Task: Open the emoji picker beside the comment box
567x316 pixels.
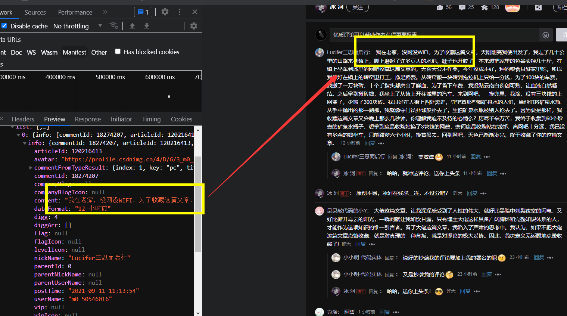Action: pyautogui.click(x=546, y=35)
